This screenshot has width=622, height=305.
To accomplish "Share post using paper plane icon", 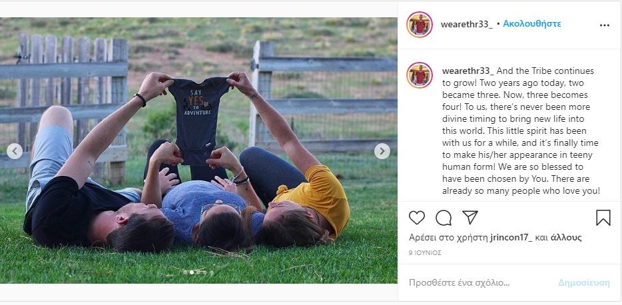I will [470, 217].
